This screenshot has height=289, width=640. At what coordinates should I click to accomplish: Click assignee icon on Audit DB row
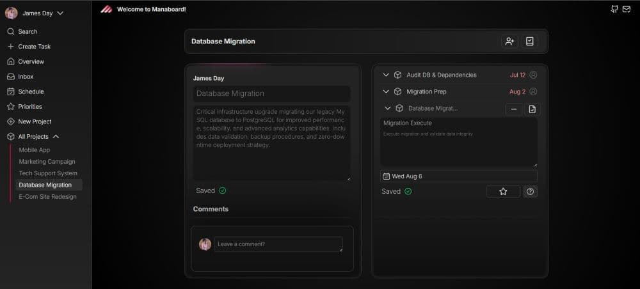pos(533,75)
